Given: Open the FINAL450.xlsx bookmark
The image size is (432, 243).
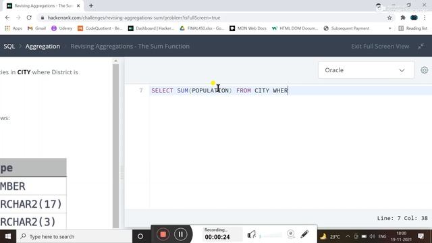Looking at the screenshot, I should click(x=202, y=28).
